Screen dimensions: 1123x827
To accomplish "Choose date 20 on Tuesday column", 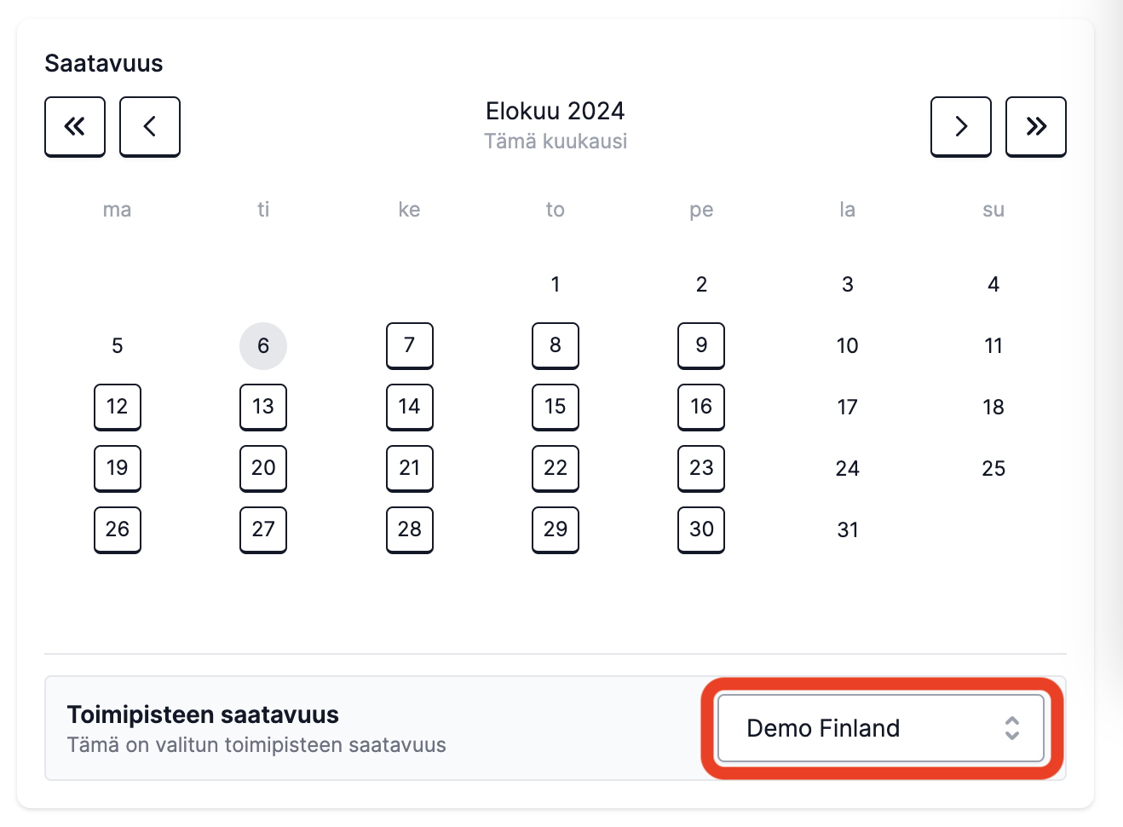I will pyautogui.click(x=263, y=469).
